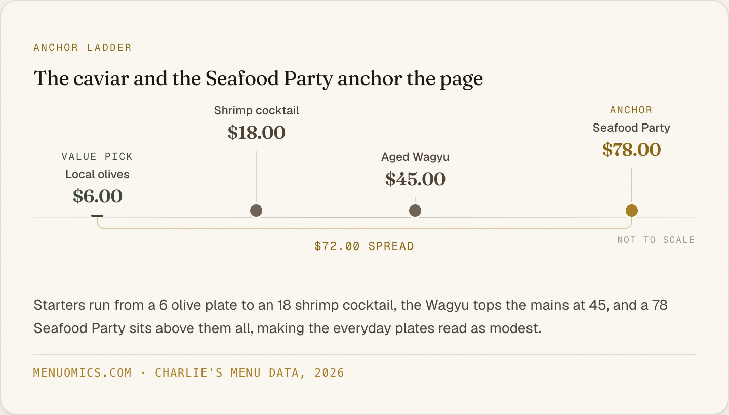
Task: Click the description paragraph about starters
Action: coord(350,317)
